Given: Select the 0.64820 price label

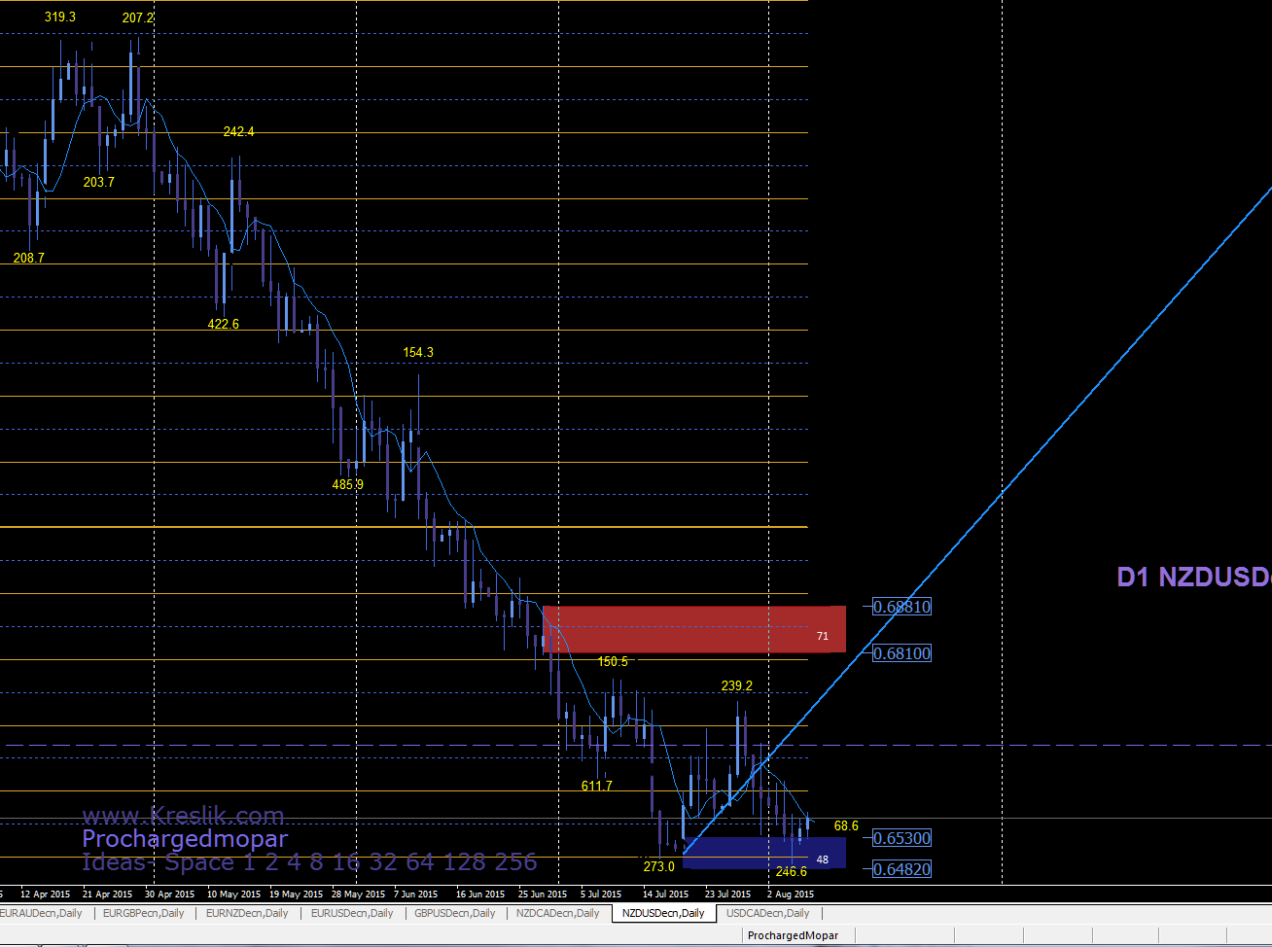Looking at the screenshot, I should pyautogui.click(x=901, y=869).
